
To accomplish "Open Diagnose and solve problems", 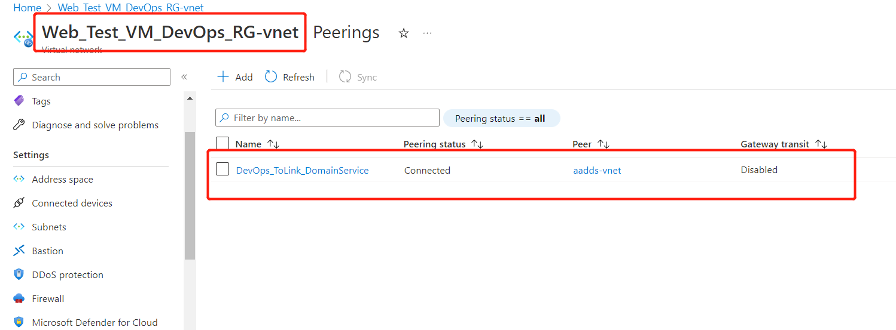I will coord(95,125).
